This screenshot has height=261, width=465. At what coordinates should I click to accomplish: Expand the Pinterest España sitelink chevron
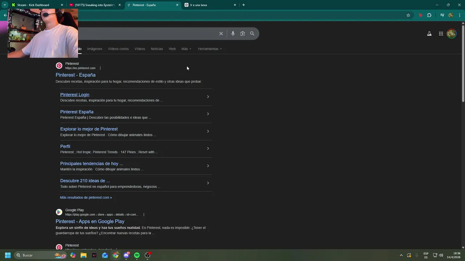click(x=208, y=114)
